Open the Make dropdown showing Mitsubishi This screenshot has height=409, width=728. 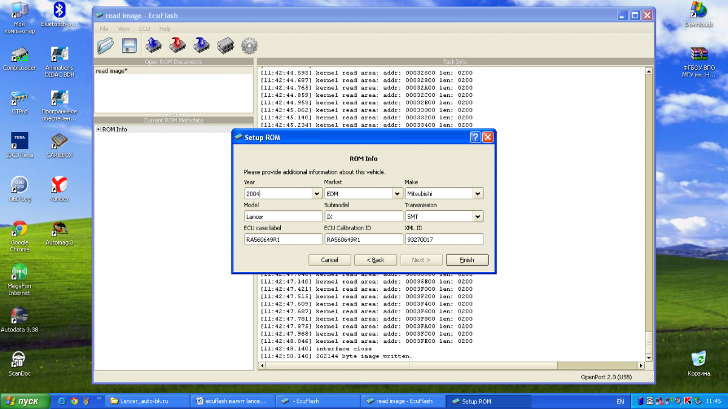[478, 194]
